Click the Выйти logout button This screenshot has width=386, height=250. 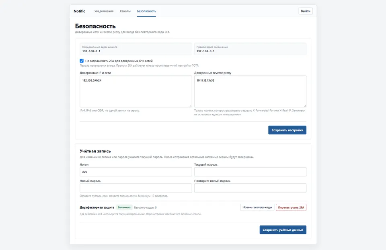[306, 11]
